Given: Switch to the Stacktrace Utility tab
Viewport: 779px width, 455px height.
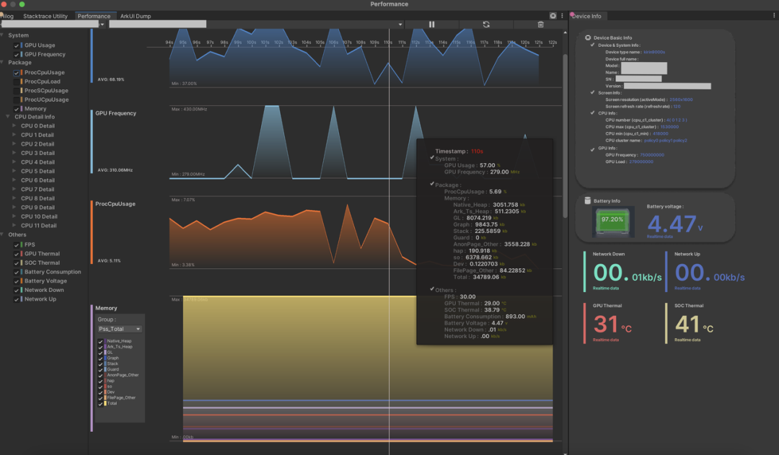Looking at the screenshot, I should [x=45, y=16].
